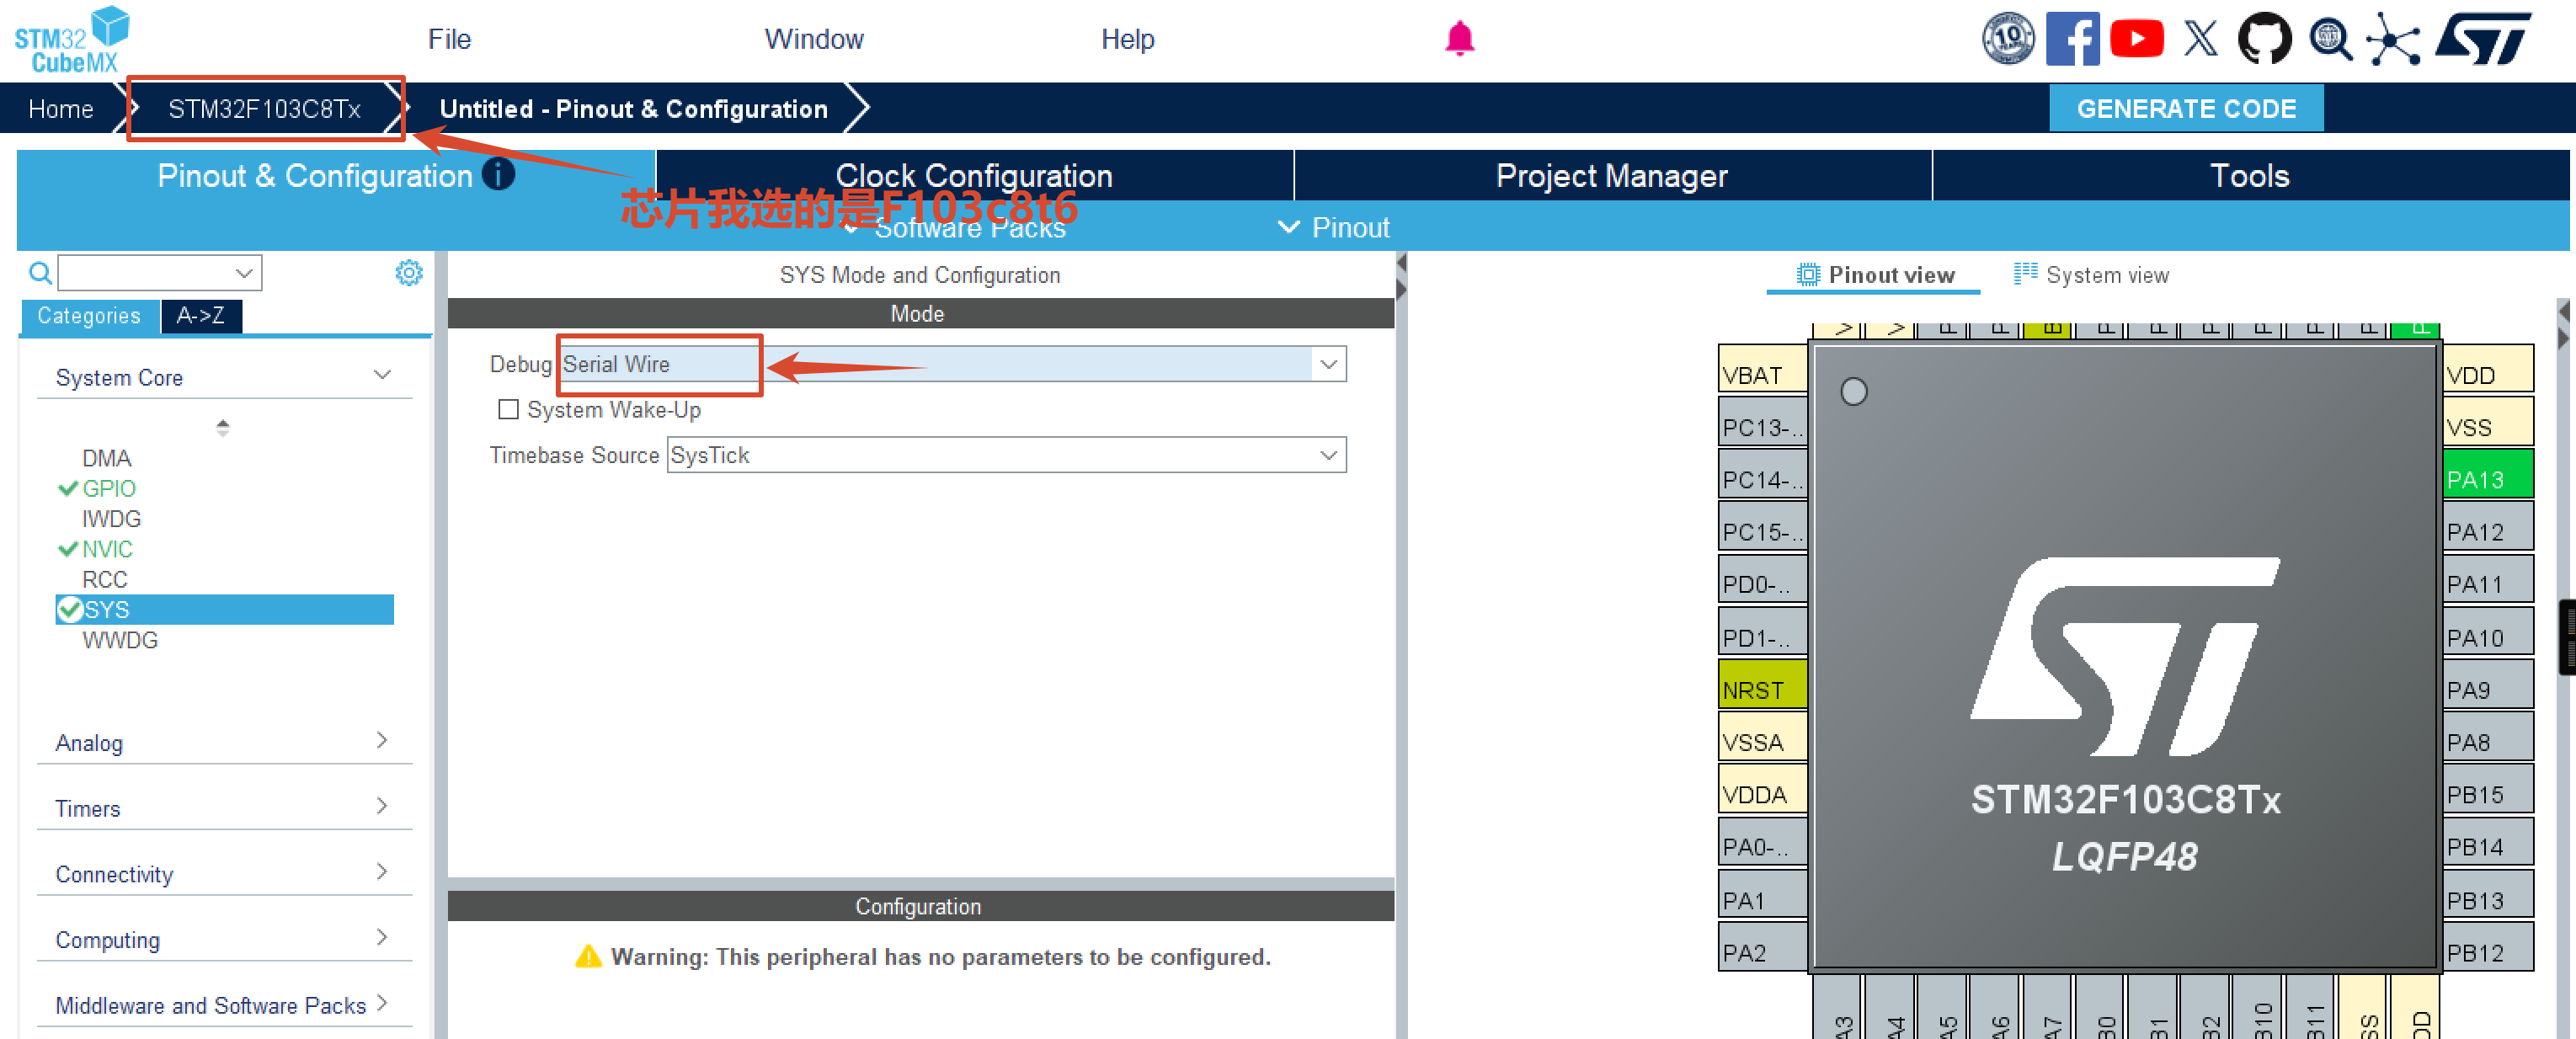Viewport: 2576px width, 1039px height.
Task: Select the Pinout & Configuration tab
Action: 336,175
